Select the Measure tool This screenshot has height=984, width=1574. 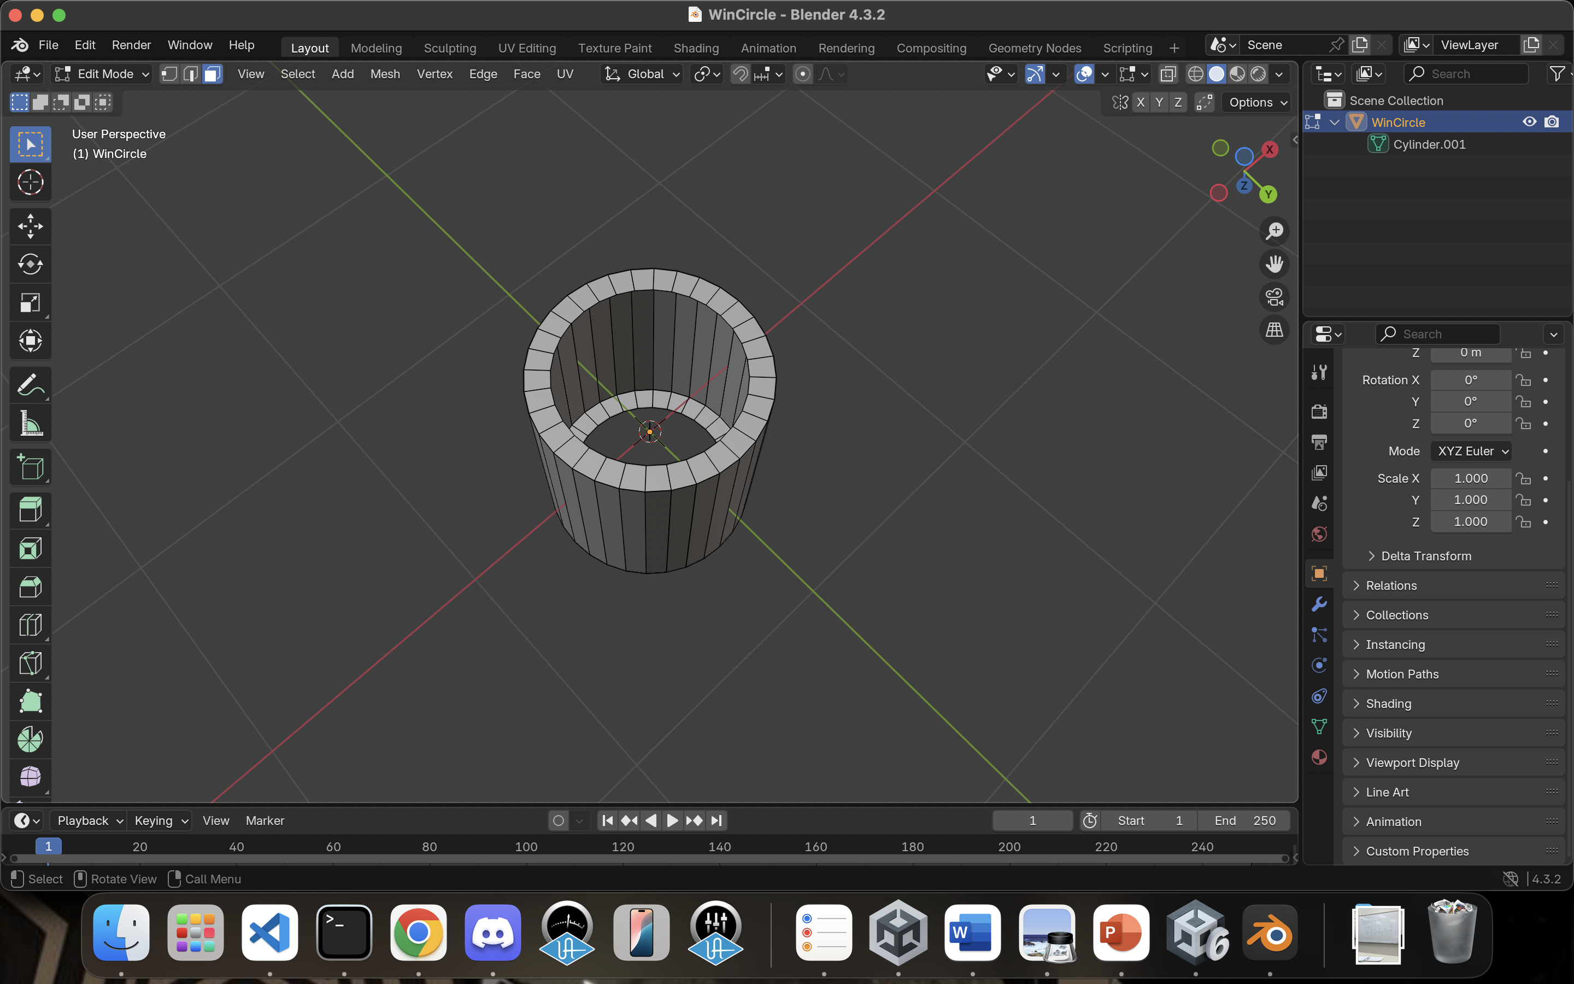[30, 423]
